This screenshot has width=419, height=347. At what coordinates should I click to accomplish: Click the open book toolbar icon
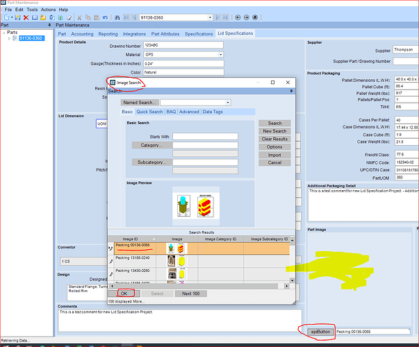tap(35, 17)
